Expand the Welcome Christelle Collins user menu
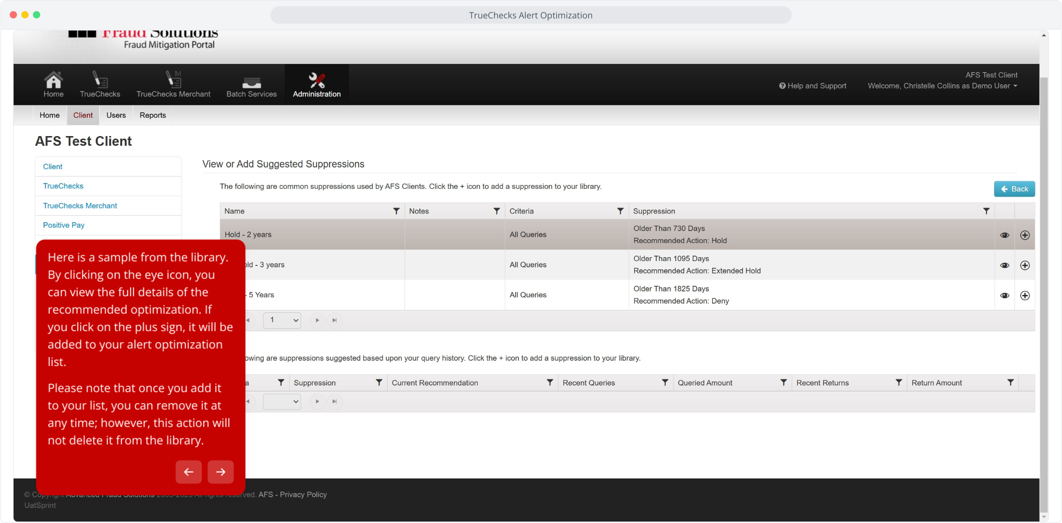 point(943,86)
